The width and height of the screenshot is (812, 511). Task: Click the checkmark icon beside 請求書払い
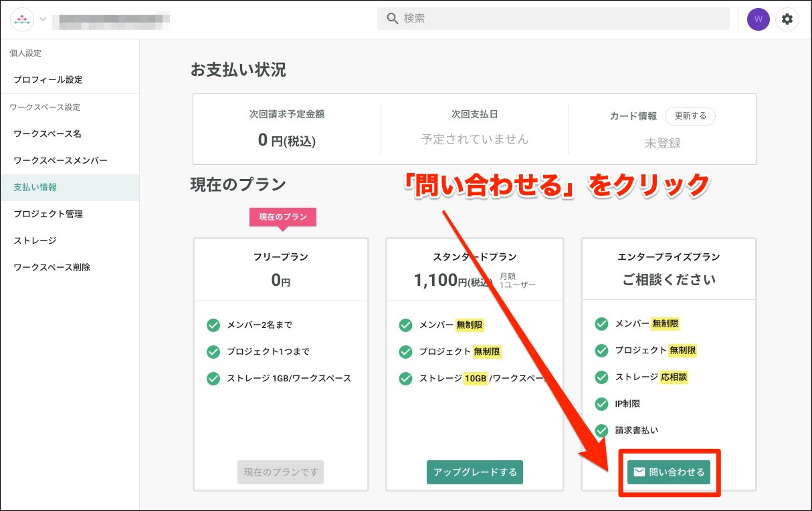601,431
